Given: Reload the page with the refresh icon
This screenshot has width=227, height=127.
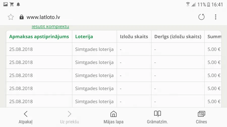Looking at the screenshot, I should 201,17.
